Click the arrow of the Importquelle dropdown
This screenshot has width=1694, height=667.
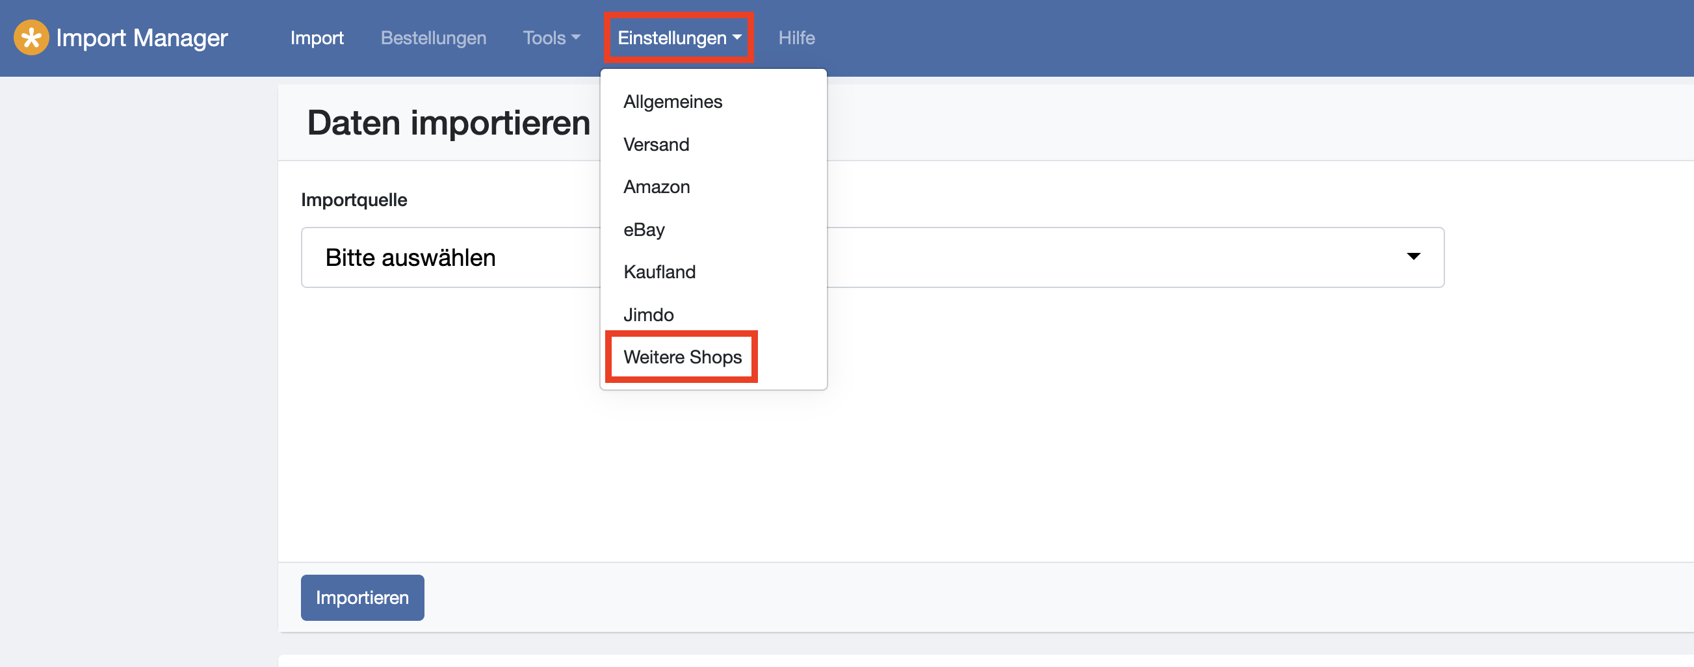1413,257
